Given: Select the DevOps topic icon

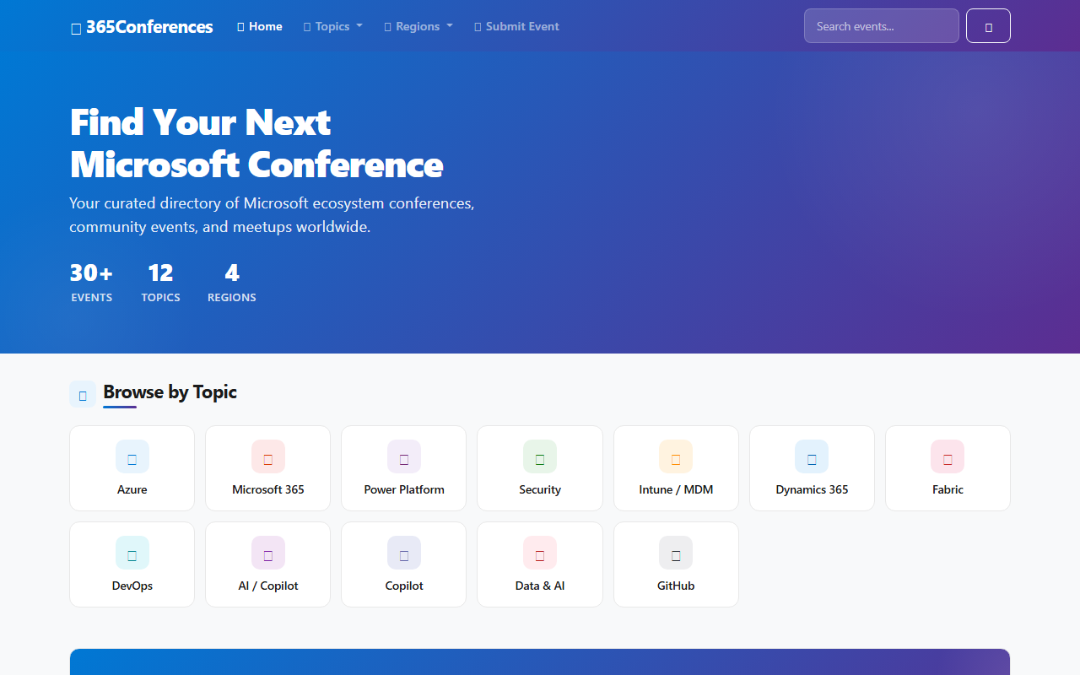Looking at the screenshot, I should pyautogui.click(x=132, y=553).
